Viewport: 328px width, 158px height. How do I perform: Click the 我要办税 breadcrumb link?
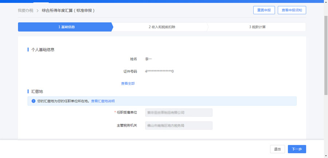(26, 11)
